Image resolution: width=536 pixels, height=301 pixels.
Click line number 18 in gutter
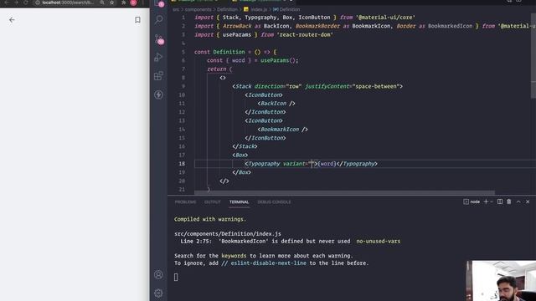(182, 164)
